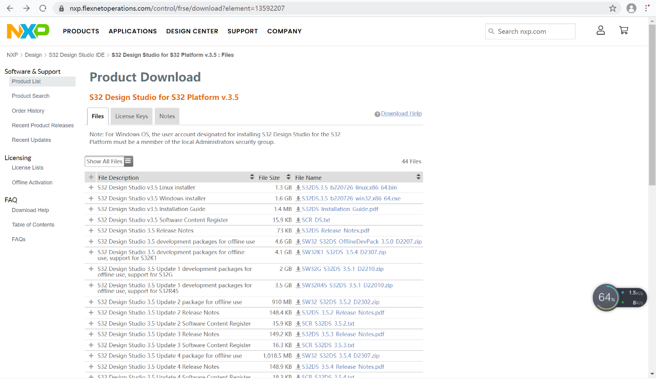The width and height of the screenshot is (656, 379).
Task: Switch to the License Keys tab
Action: (131, 116)
